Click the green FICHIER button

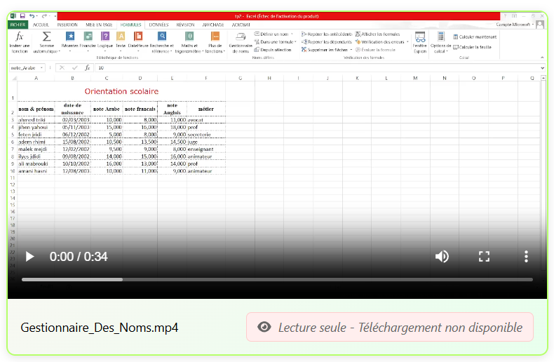click(x=18, y=25)
